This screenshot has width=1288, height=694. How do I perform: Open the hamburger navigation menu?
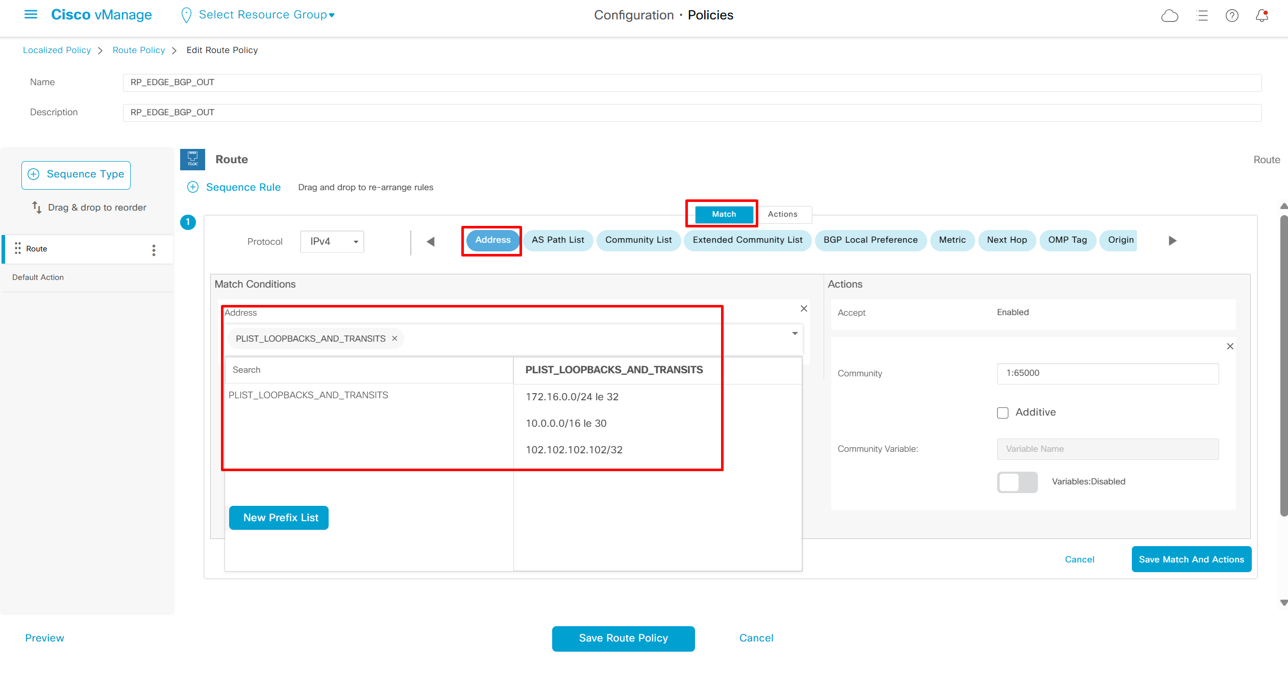(x=31, y=15)
